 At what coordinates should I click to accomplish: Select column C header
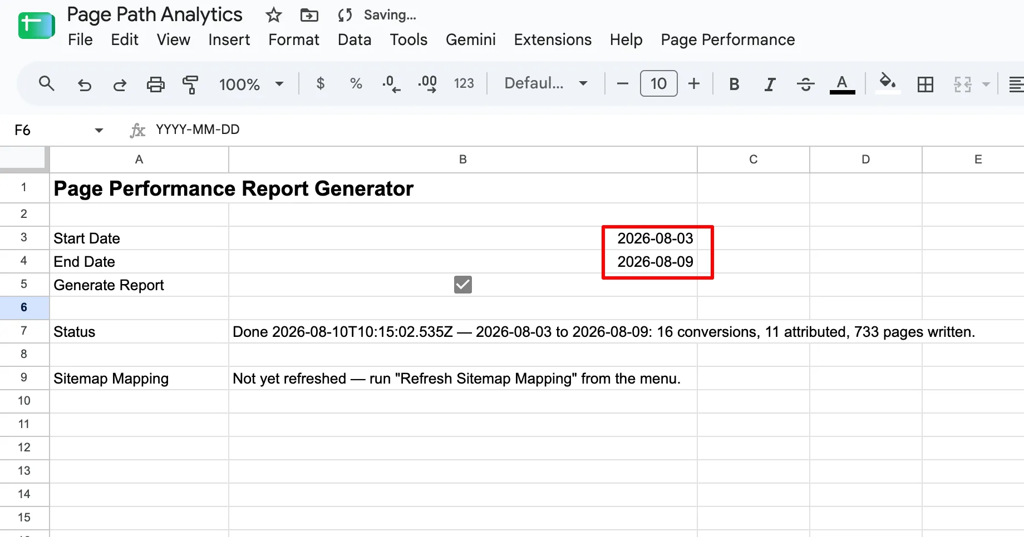[x=754, y=160]
